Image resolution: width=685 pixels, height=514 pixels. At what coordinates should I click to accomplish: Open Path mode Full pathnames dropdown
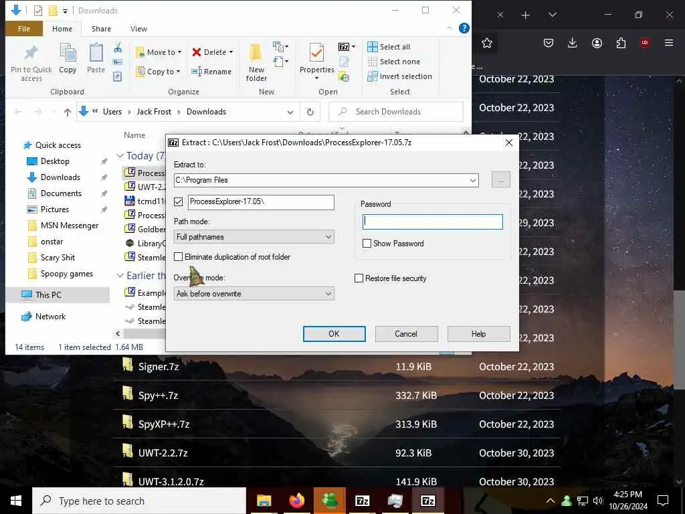(254, 237)
